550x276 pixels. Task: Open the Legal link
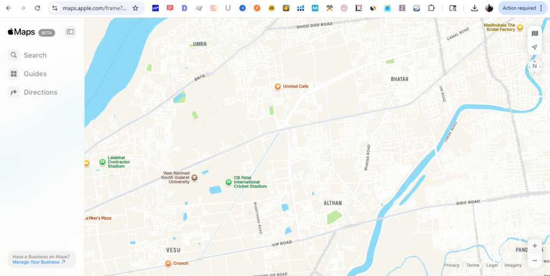coord(492,265)
